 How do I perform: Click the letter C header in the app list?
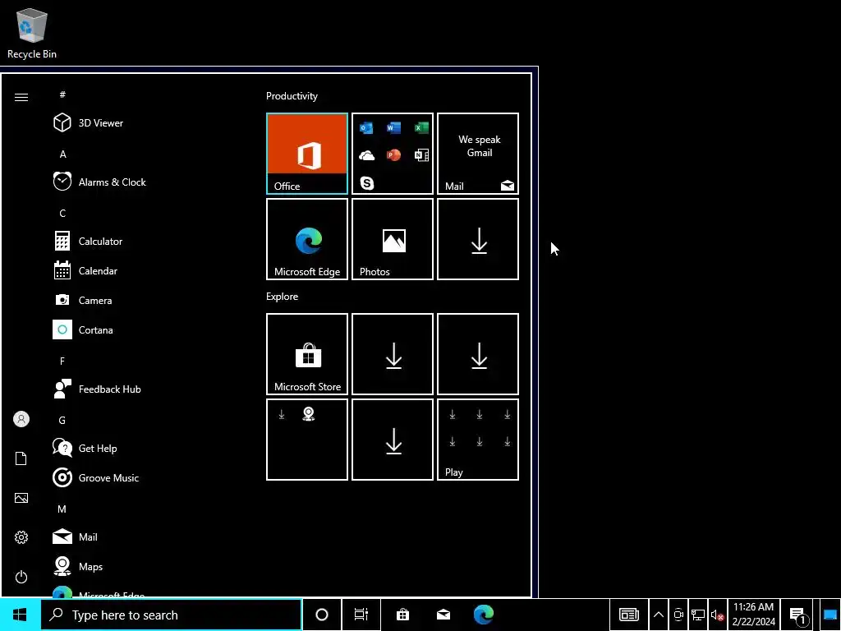62,213
